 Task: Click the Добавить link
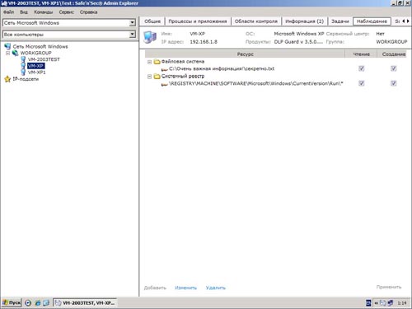[155, 288]
